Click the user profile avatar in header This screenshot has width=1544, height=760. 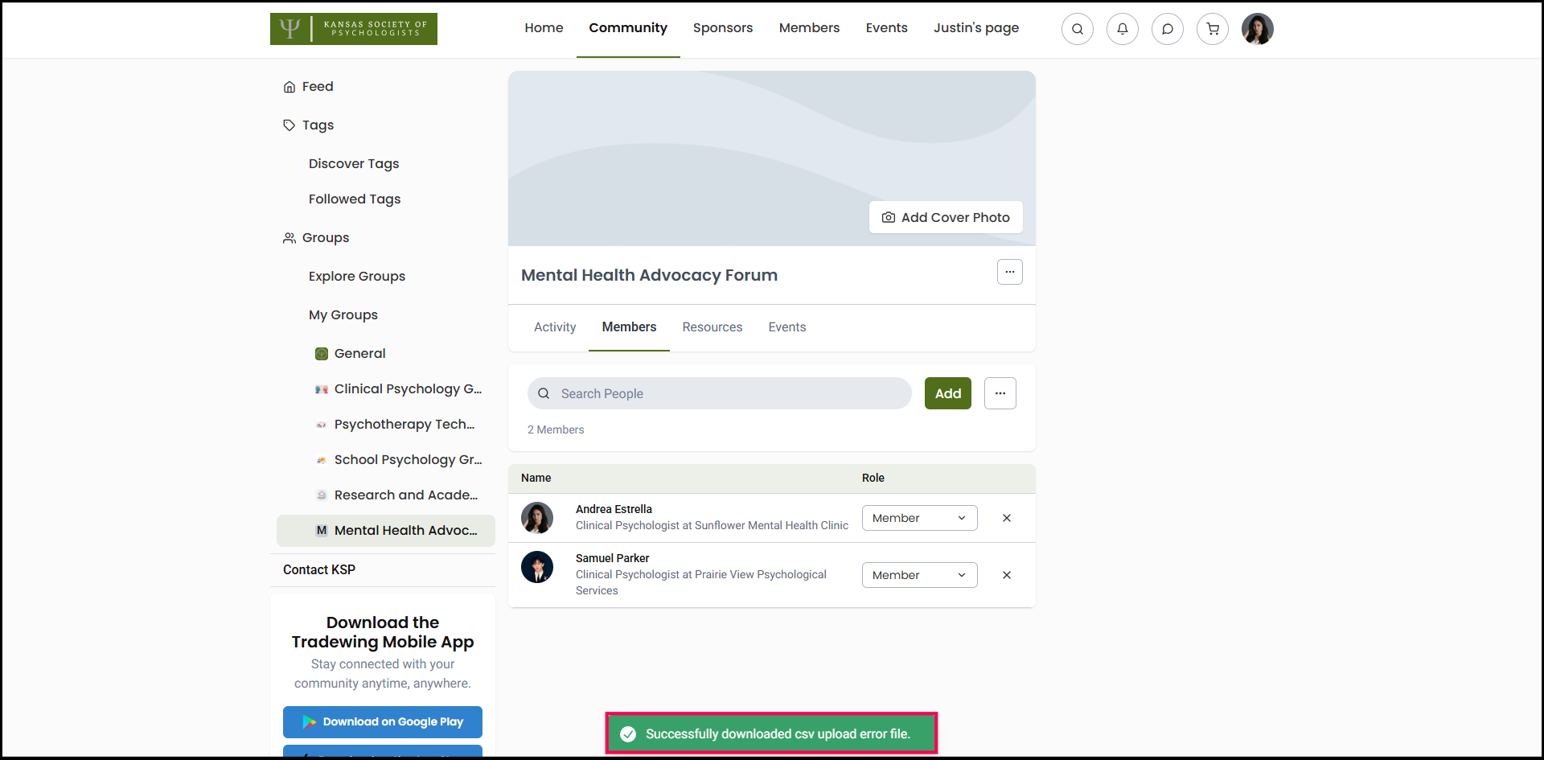(x=1257, y=29)
